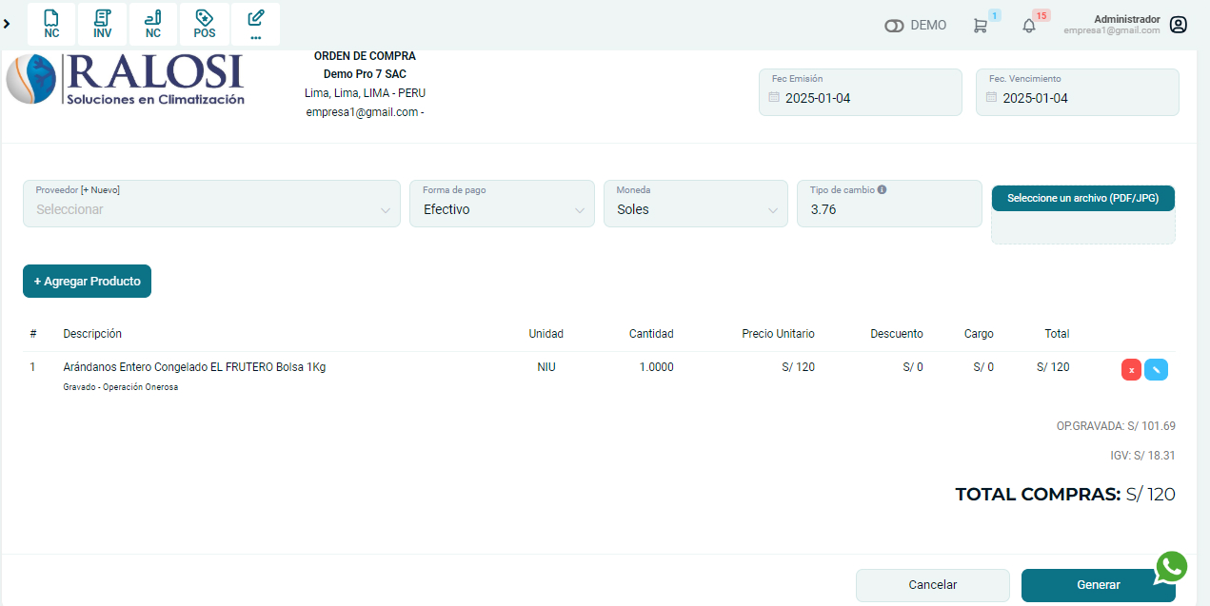The image size is (1210, 606).
Task: Open WhatsApp chat floating icon
Action: [x=1171, y=567]
